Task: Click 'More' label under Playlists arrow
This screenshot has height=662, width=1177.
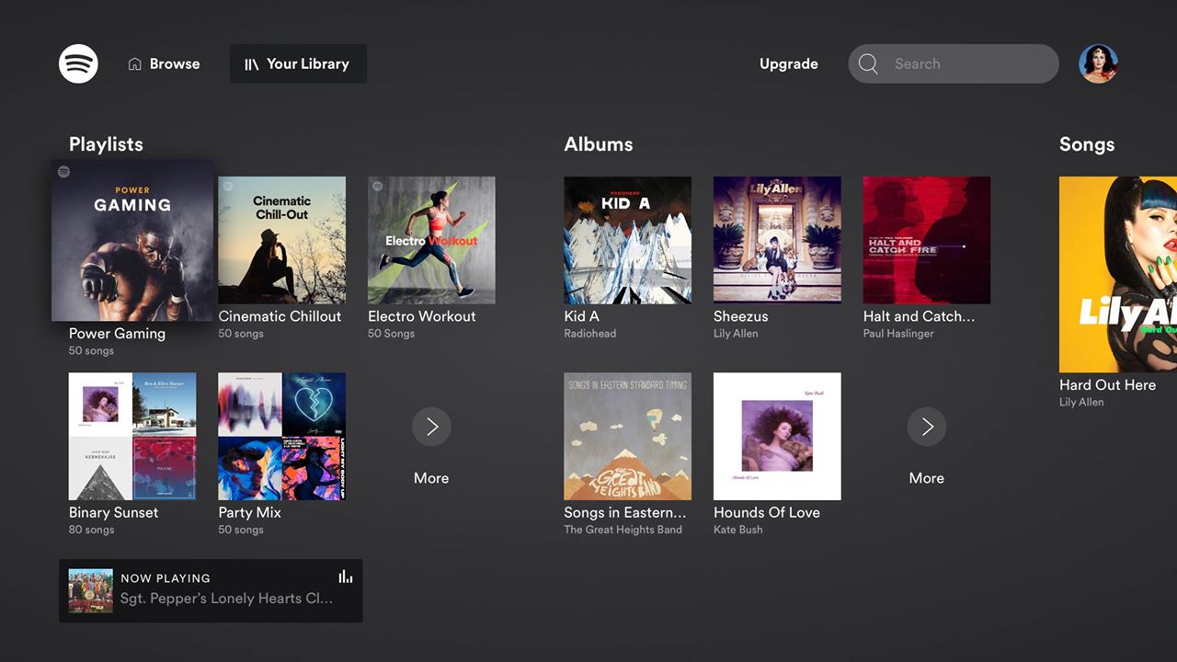Action: coord(431,478)
